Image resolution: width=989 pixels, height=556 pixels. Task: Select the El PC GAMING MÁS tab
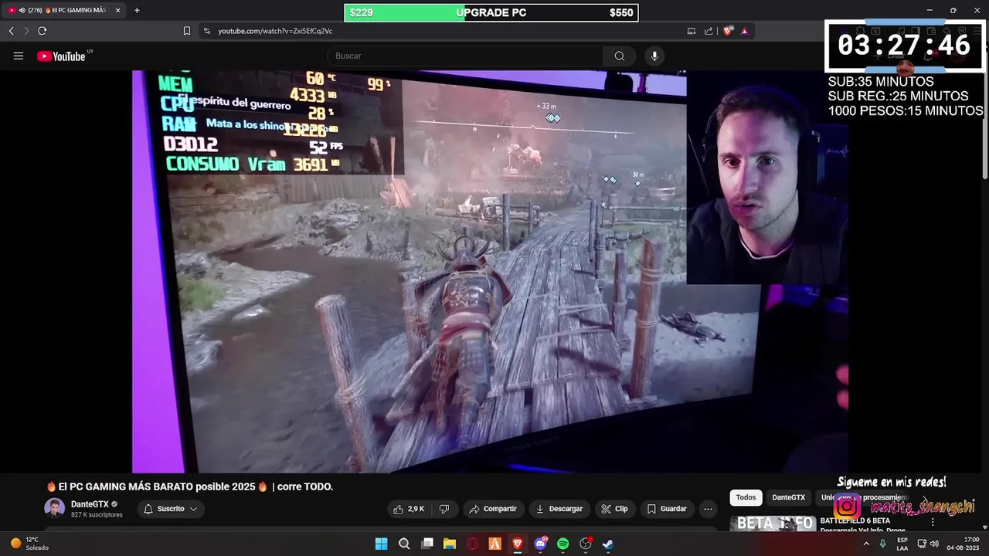[x=65, y=10]
